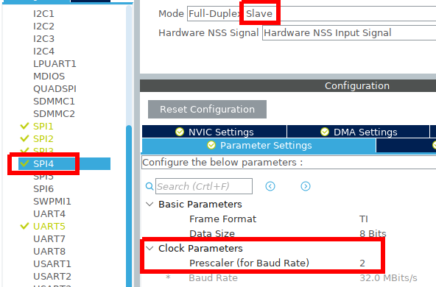Click the check icon on Parameter Settings tab
The height and width of the screenshot is (287, 436).
click(211, 145)
